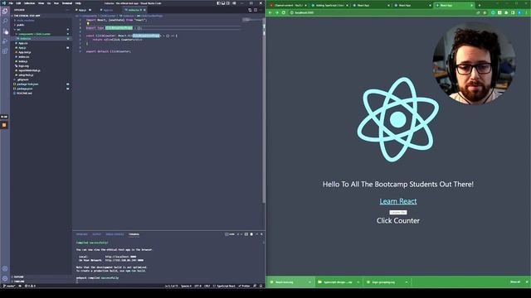Open the Source Control view icon
The width and height of the screenshot is (531, 298).
coord(5,31)
